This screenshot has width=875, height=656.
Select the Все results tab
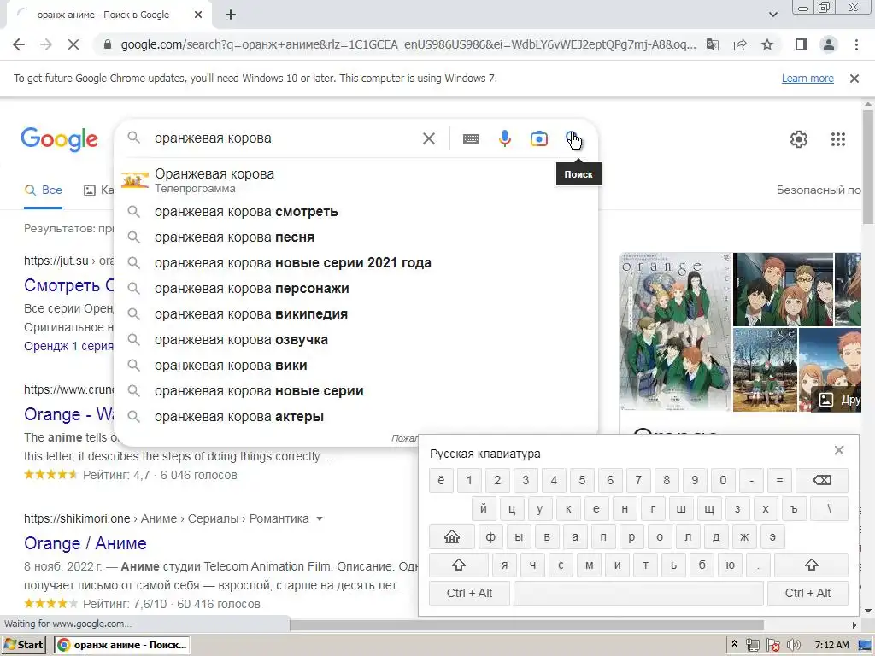tap(43, 190)
